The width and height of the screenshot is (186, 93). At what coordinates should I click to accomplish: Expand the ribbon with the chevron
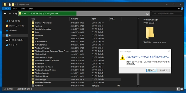tap(179, 9)
